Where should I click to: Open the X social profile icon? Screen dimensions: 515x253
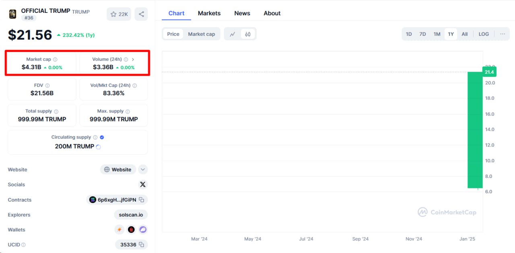click(142, 185)
